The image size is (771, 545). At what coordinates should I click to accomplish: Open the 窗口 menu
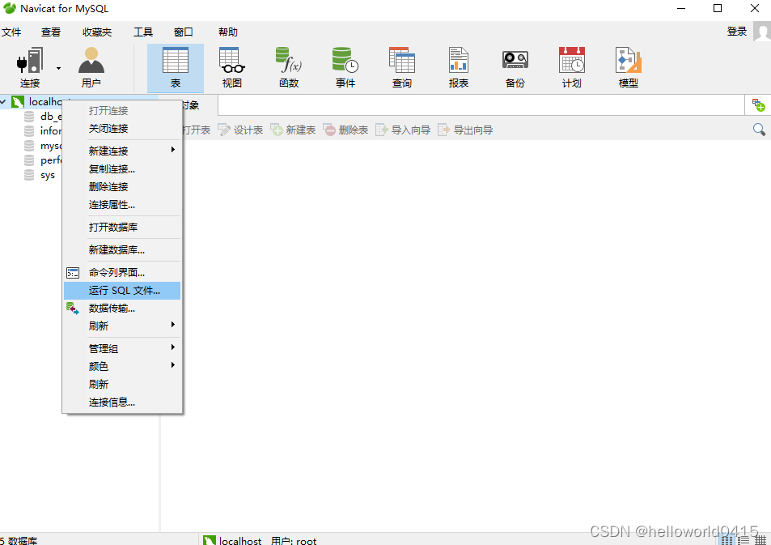pyautogui.click(x=184, y=32)
